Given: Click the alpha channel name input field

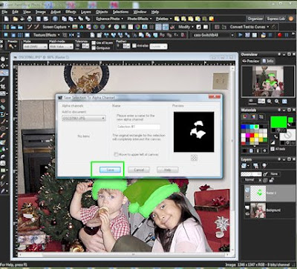Looking at the screenshot, I should coord(138,127).
